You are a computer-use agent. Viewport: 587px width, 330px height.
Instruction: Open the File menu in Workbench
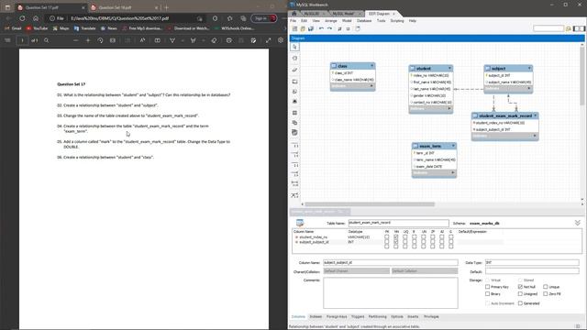tap(293, 21)
